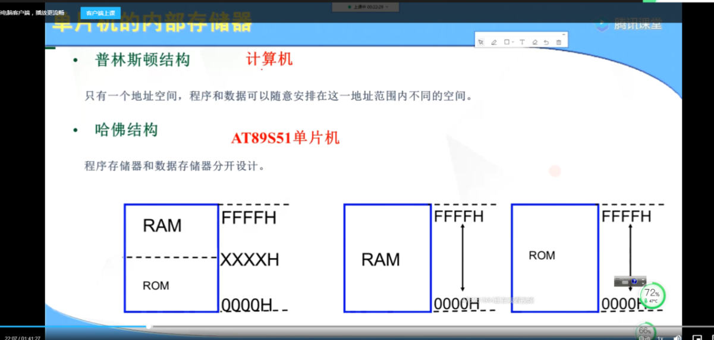Select the text annotation tool
The image size is (714, 340).
(x=522, y=42)
